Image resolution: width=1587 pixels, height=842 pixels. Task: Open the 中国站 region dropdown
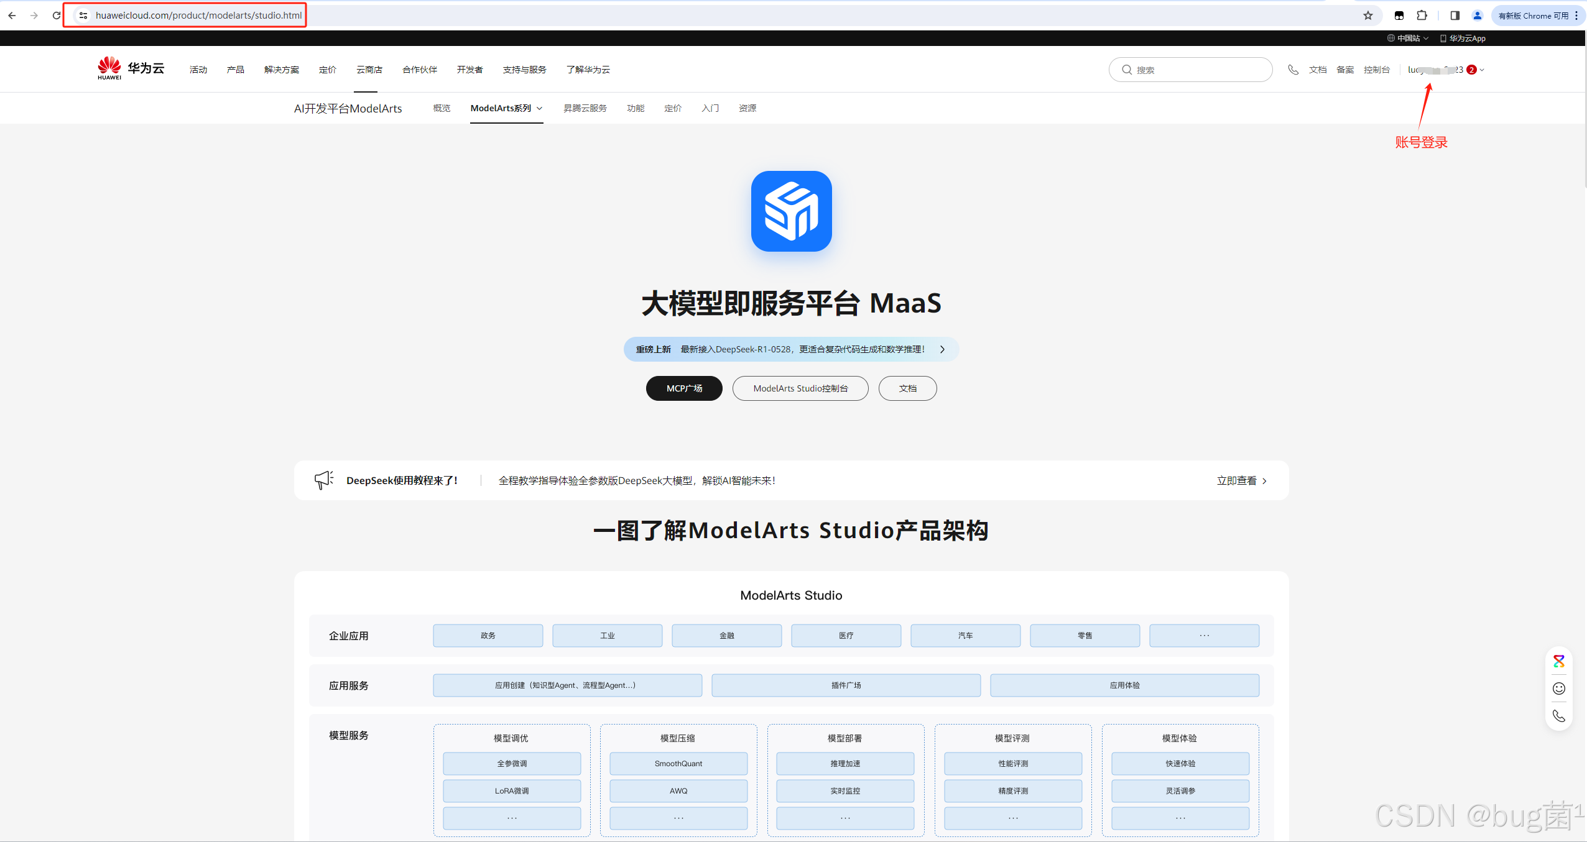[1408, 39]
